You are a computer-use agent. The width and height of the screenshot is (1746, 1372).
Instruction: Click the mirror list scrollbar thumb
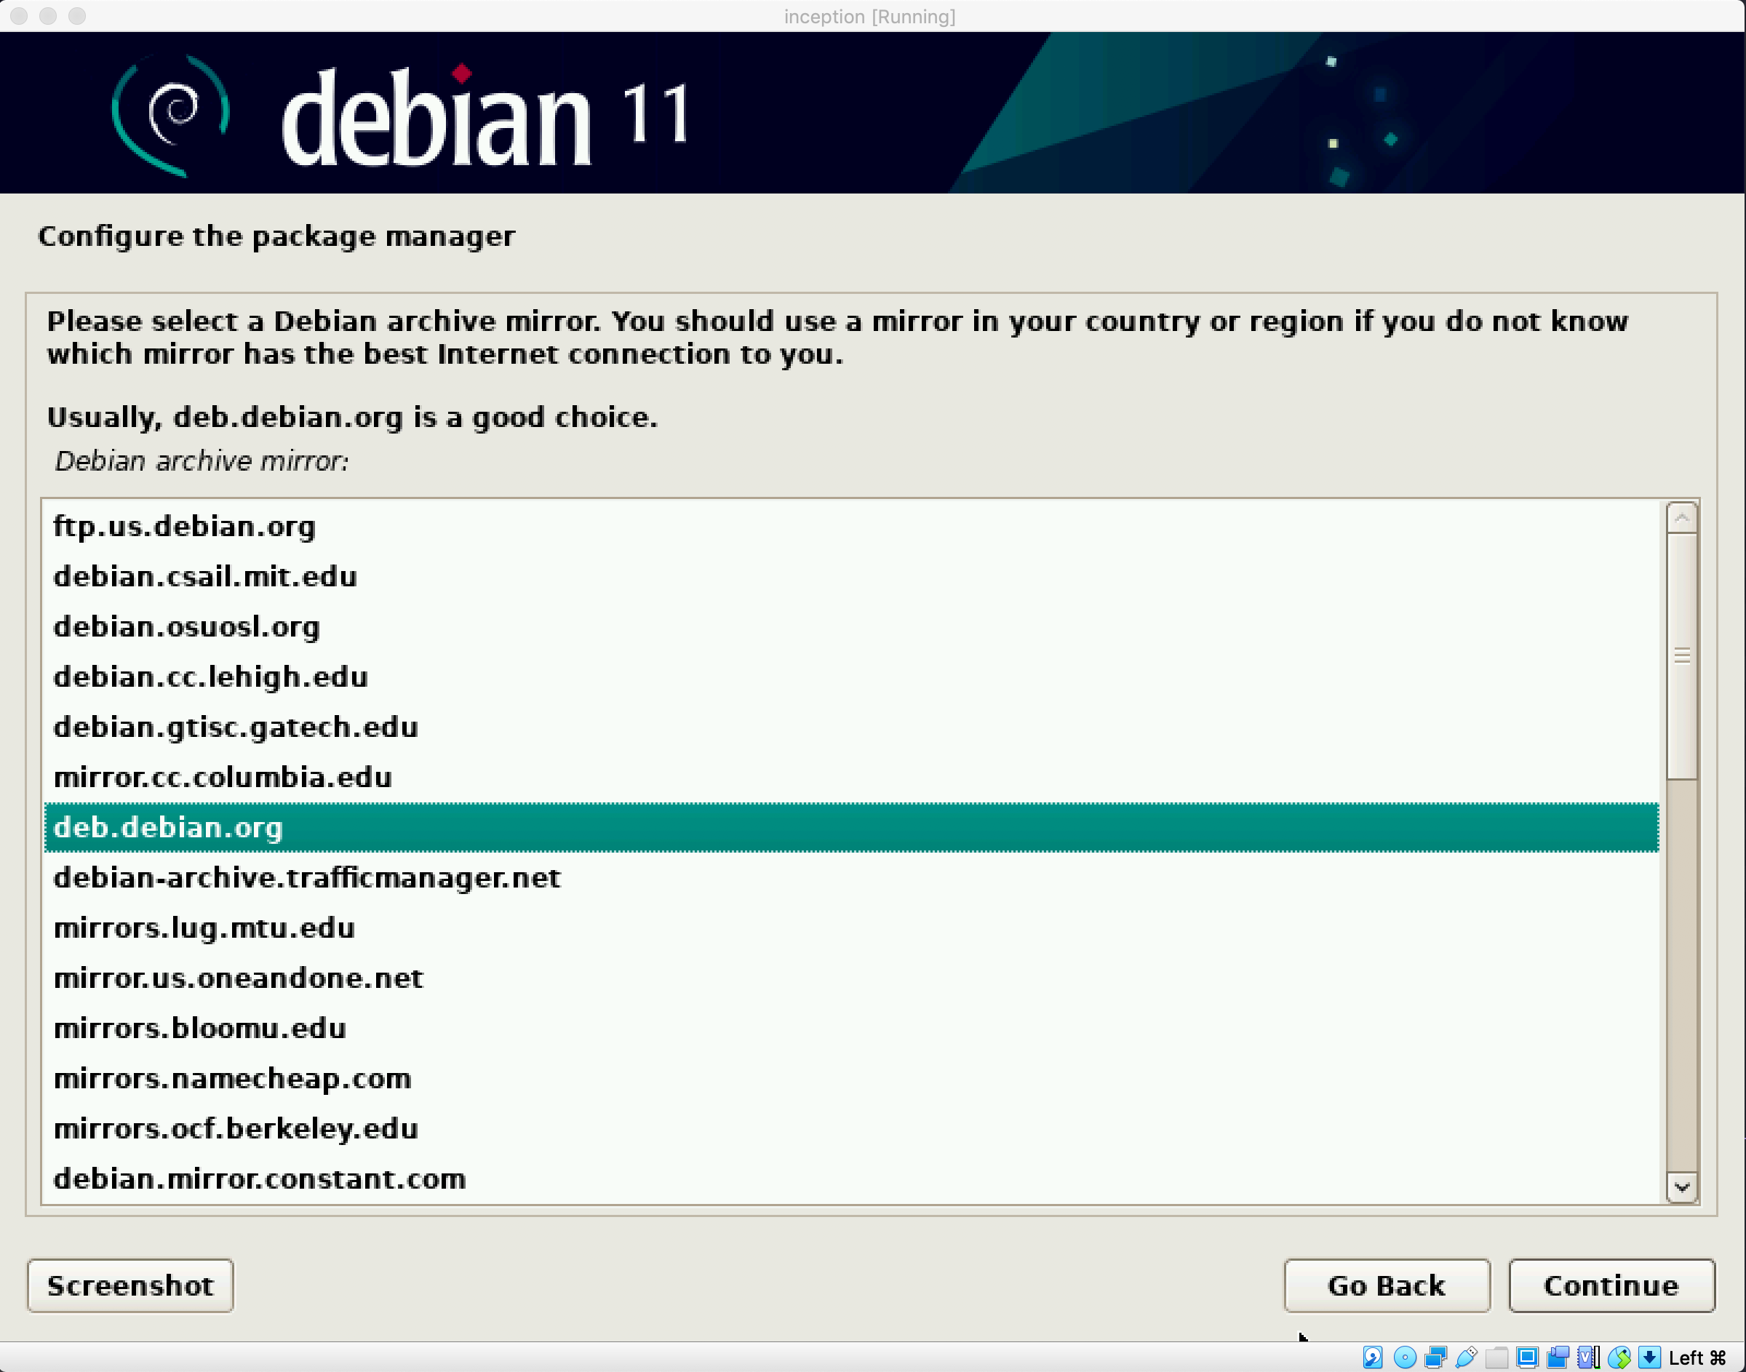click(1682, 656)
